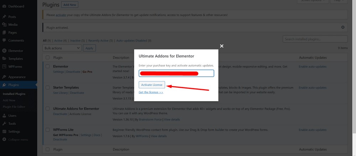The height and width of the screenshot is (156, 356).
Task: Click the WPForms icon in sidebar
Action: click(x=4, y=67)
